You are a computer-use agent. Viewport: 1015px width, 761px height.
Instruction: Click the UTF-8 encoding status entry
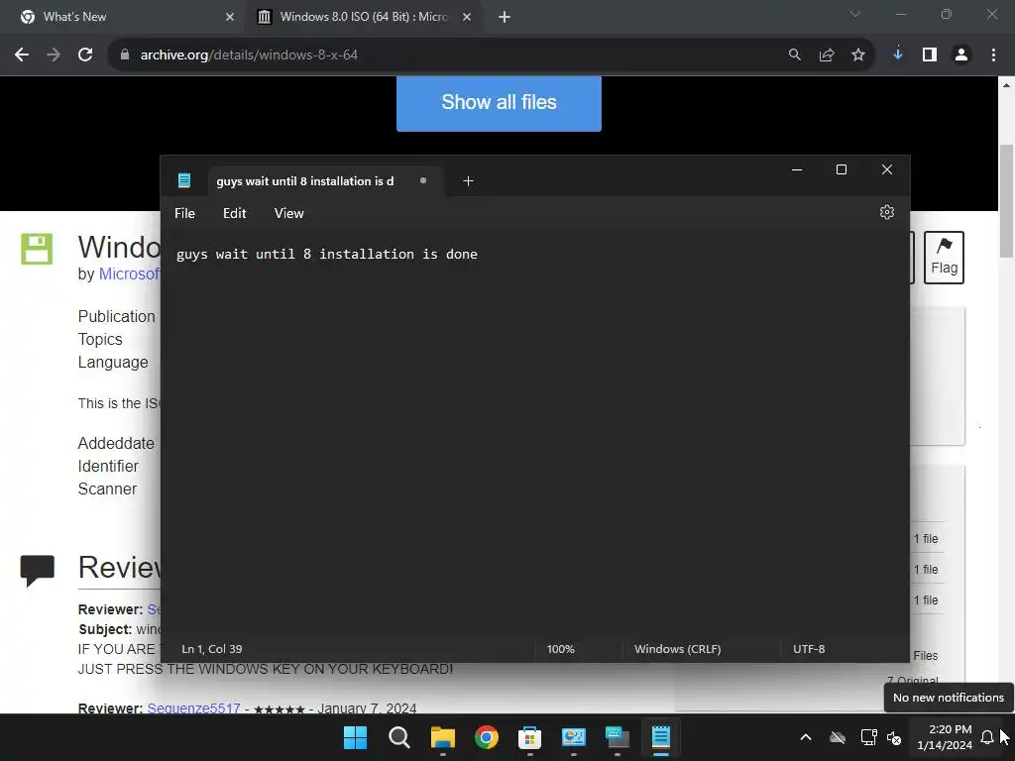click(809, 649)
